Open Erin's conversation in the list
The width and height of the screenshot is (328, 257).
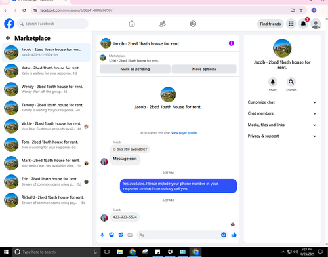click(x=46, y=182)
